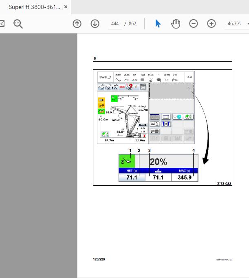Activate the hand pan tool
The image size is (249, 278).
pos(176,24)
